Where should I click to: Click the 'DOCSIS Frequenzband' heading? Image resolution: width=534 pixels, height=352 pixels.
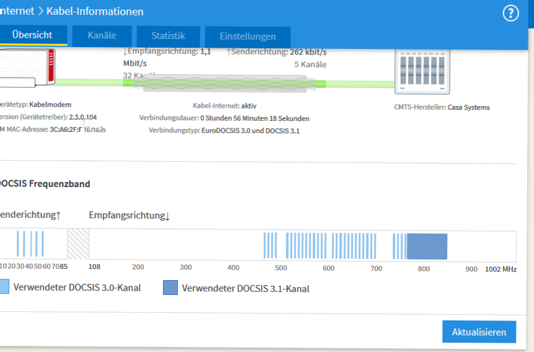point(45,184)
